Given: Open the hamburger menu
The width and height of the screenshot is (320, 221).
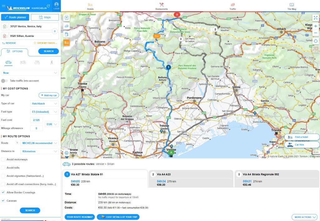Looking at the screenshot, I should 3,6.
